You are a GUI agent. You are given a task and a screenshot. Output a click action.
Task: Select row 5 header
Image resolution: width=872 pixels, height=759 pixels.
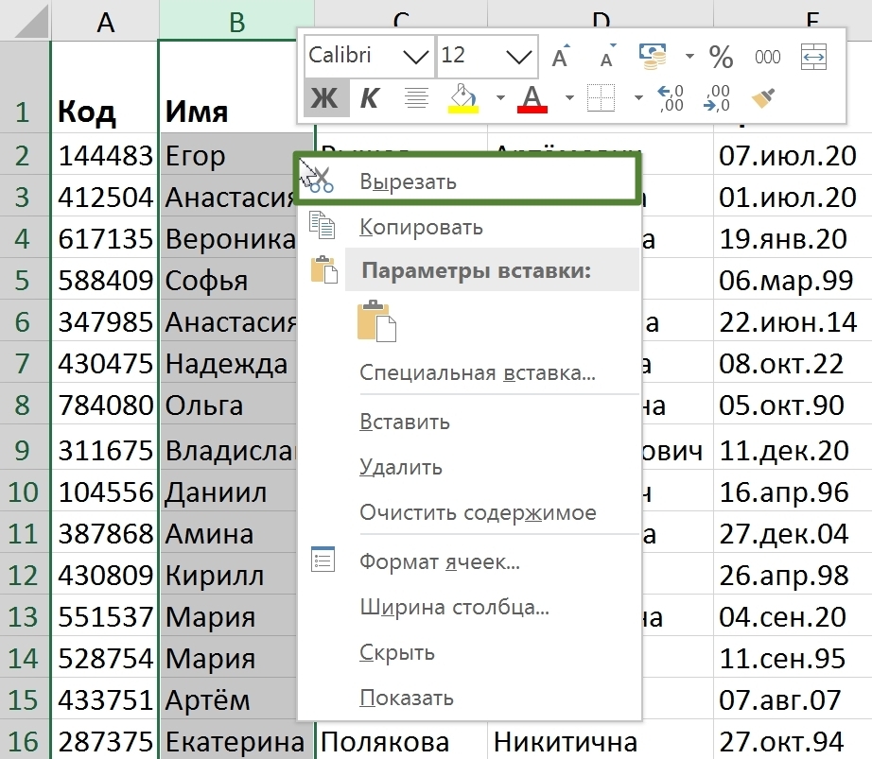point(23,280)
